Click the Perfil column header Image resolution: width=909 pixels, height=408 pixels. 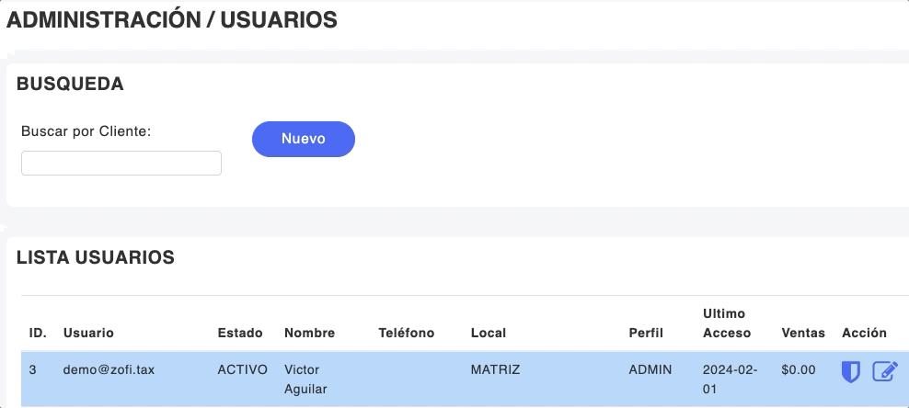[x=646, y=333]
